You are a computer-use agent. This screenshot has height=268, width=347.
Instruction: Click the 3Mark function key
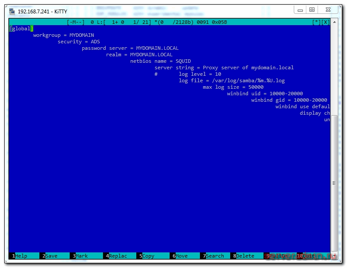pyautogui.click(x=81, y=256)
